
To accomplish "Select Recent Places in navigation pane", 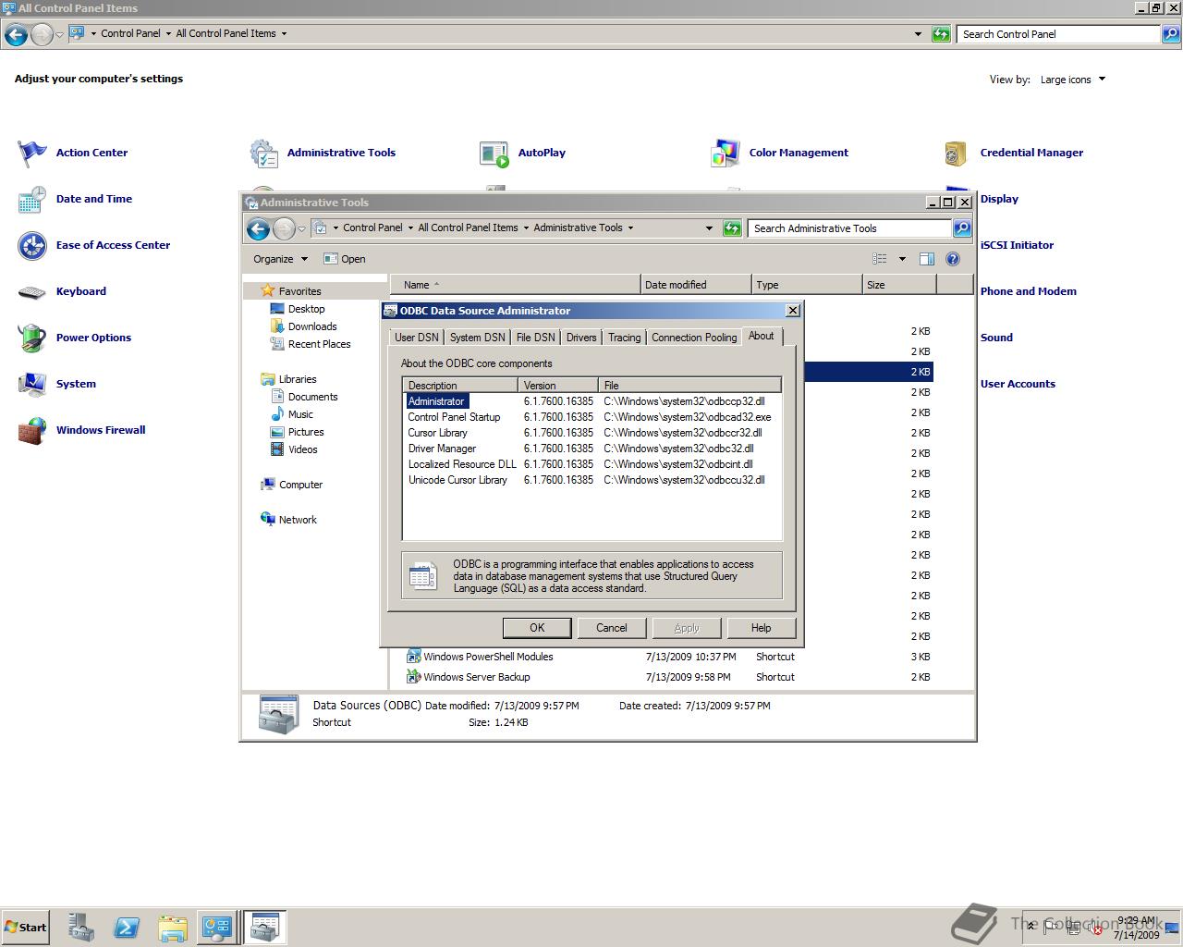I will [310, 344].
